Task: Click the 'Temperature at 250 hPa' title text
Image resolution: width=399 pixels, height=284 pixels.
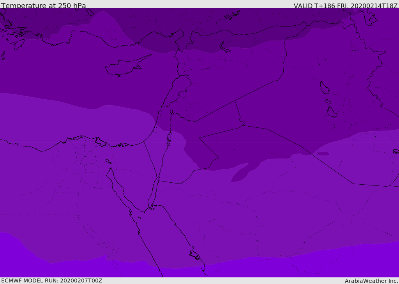Action: coord(44,5)
